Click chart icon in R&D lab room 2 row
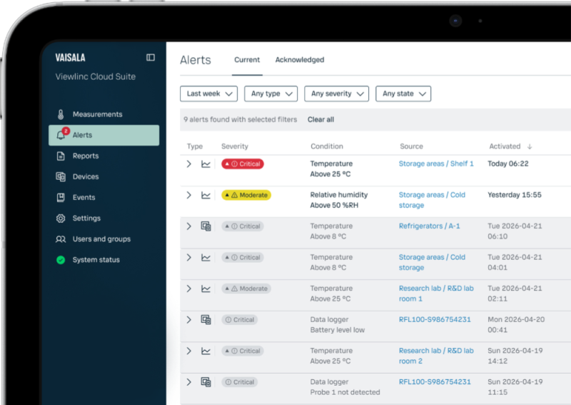The image size is (571, 405). pos(206,351)
